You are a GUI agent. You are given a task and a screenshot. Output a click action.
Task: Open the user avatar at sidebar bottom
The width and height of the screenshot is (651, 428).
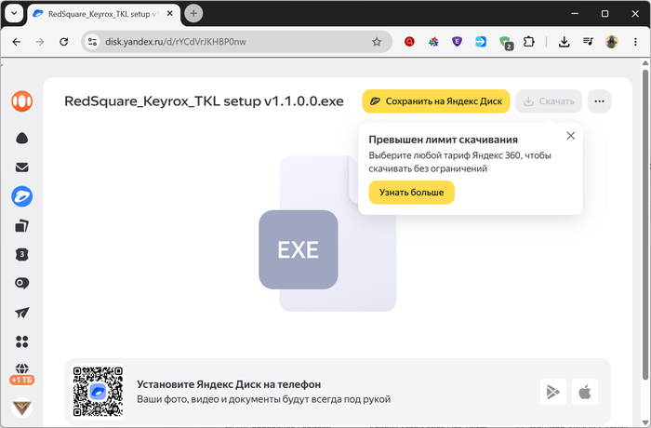22,408
